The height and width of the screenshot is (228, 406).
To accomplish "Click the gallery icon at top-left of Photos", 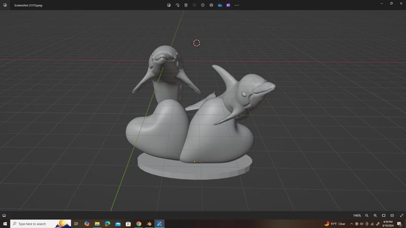I will point(5,5).
